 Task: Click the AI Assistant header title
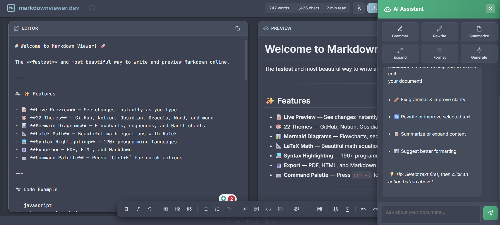(x=408, y=9)
